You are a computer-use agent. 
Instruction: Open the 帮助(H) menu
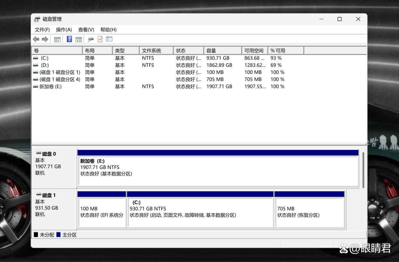click(x=108, y=29)
